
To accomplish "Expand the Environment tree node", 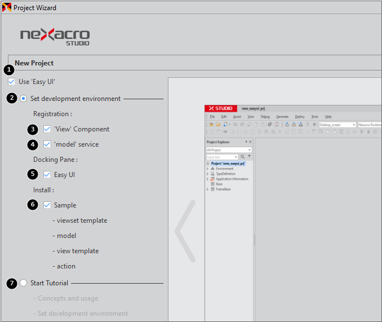I will pos(207,169).
